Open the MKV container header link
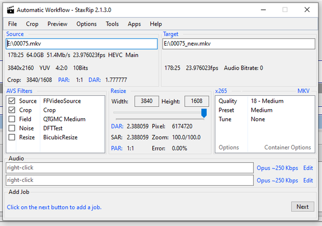The width and height of the screenshot is (322, 226). [303, 91]
